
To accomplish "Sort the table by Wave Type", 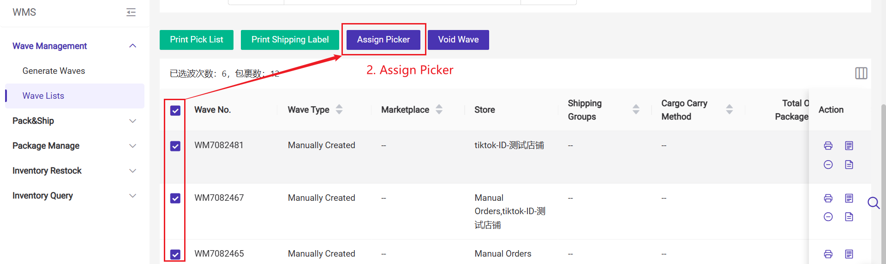I will point(339,110).
